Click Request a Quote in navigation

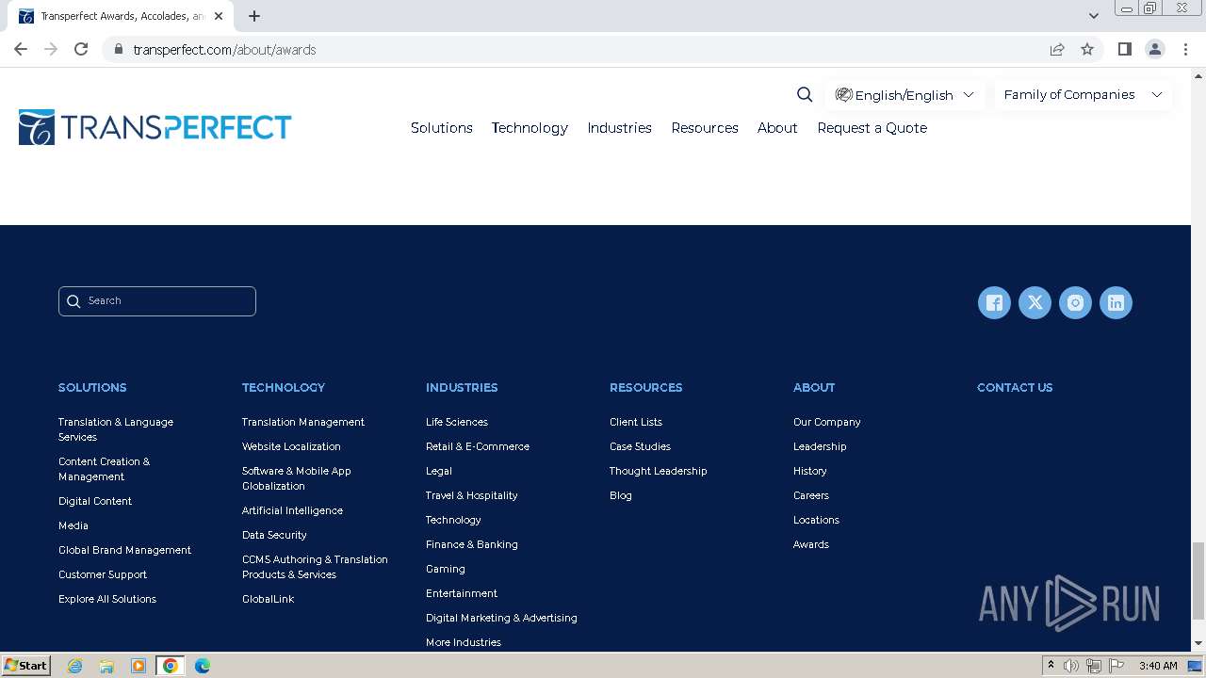(872, 128)
